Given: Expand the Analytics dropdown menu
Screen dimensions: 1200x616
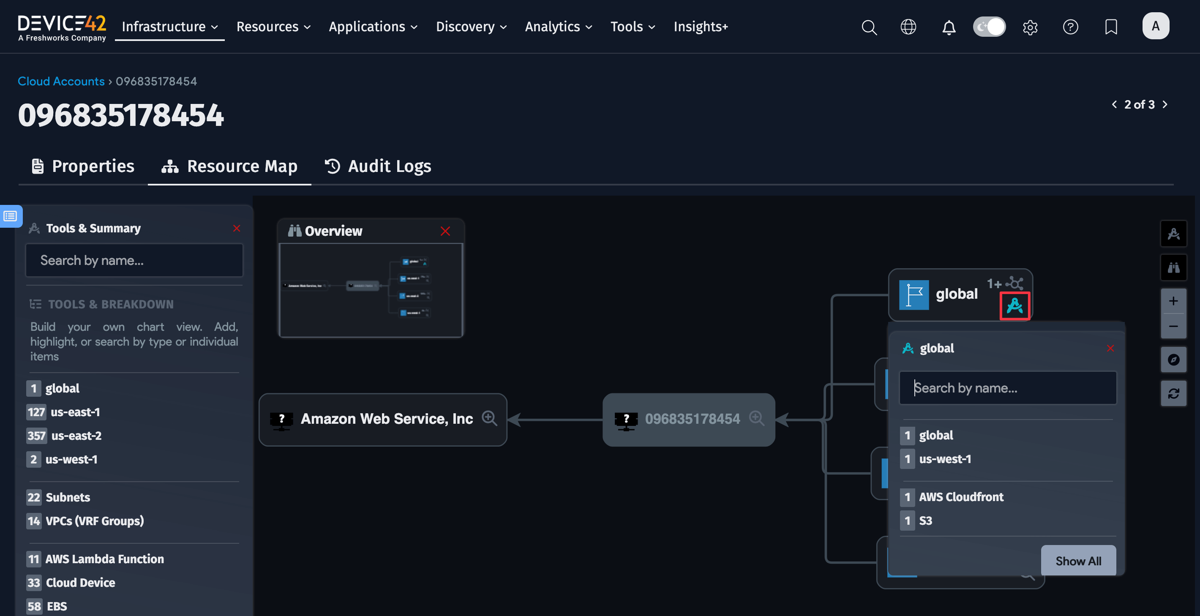Looking at the screenshot, I should [558, 27].
